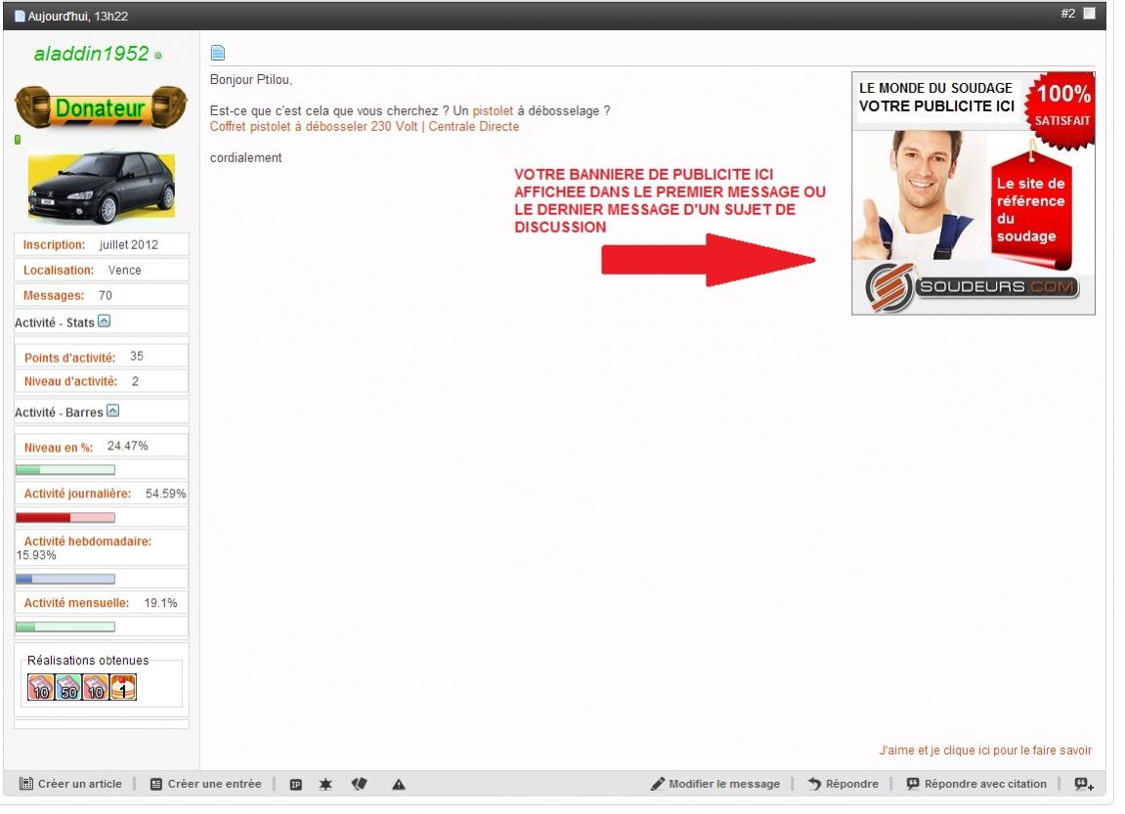Screen dimensions: 1125x814
Task: Open the aladdin1952 username menu
Action: tap(91, 54)
